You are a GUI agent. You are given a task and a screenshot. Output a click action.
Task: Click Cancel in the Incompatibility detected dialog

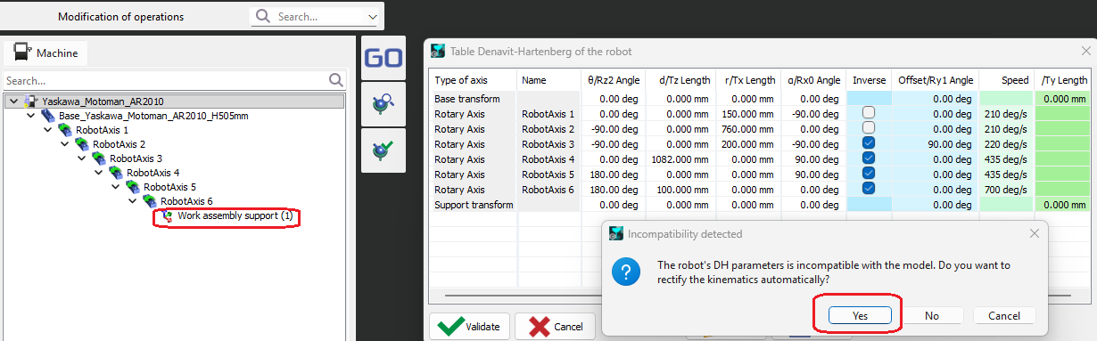[1004, 315]
